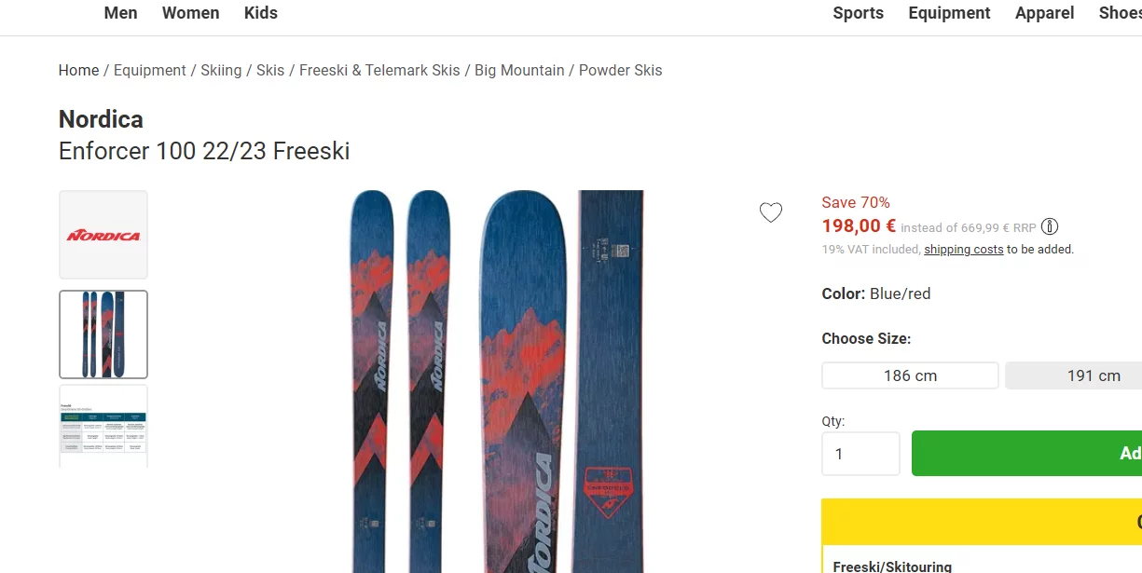This screenshot has width=1142, height=573.
Task: Select the four-skis product thumbnail
Action: pyautogui.click(x=103, y=334)
